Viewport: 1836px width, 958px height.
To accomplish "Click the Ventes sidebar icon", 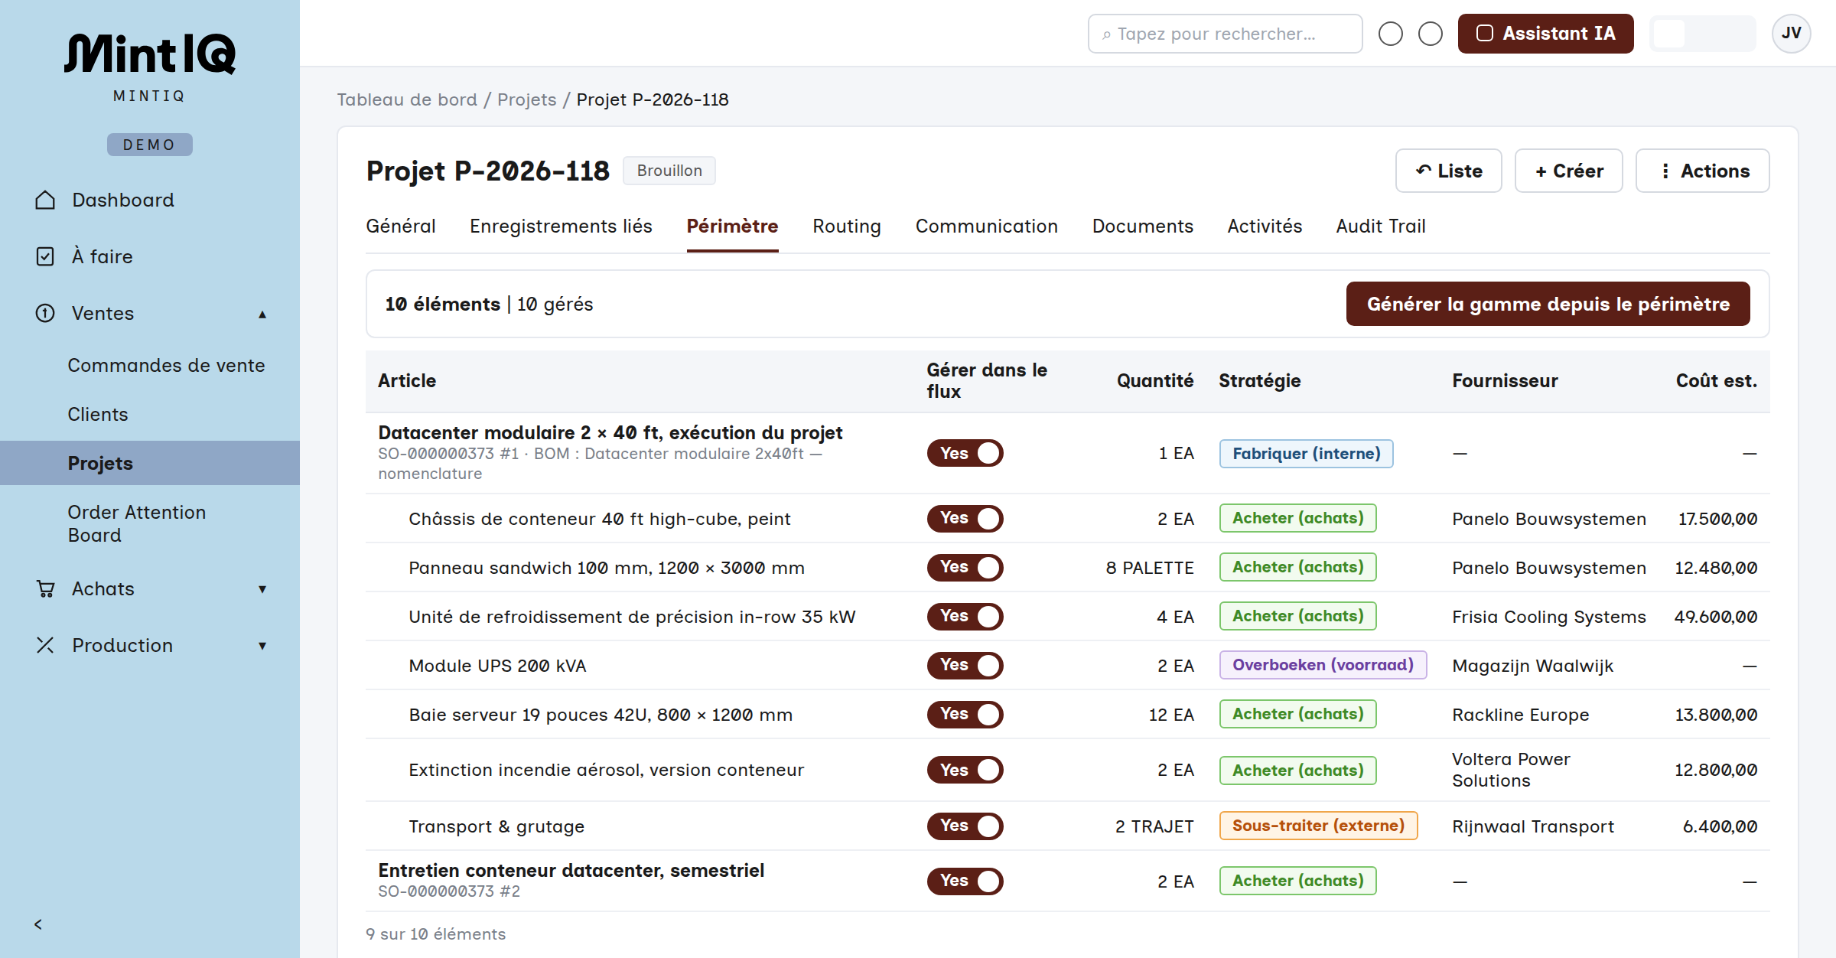I will tap(45, 313).
